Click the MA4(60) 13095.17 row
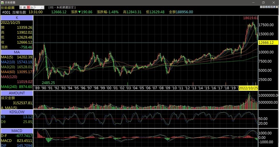This screenshot has height=147, width=279. click(x=17, y=72)
